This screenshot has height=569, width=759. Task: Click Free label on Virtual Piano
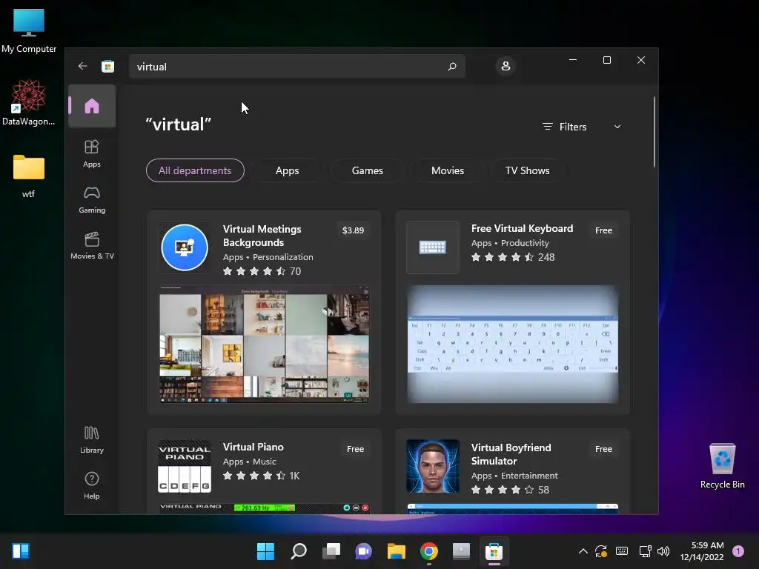tap(355, 449)
